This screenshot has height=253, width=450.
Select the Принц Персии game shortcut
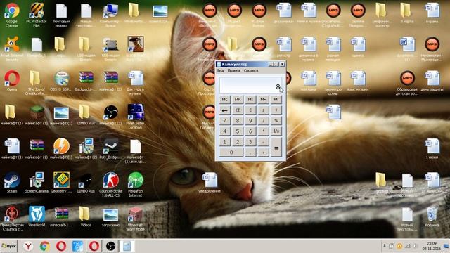[x=12, y=219]
